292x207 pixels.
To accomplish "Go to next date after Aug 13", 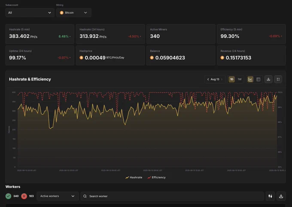I will (x=222, y=79).
